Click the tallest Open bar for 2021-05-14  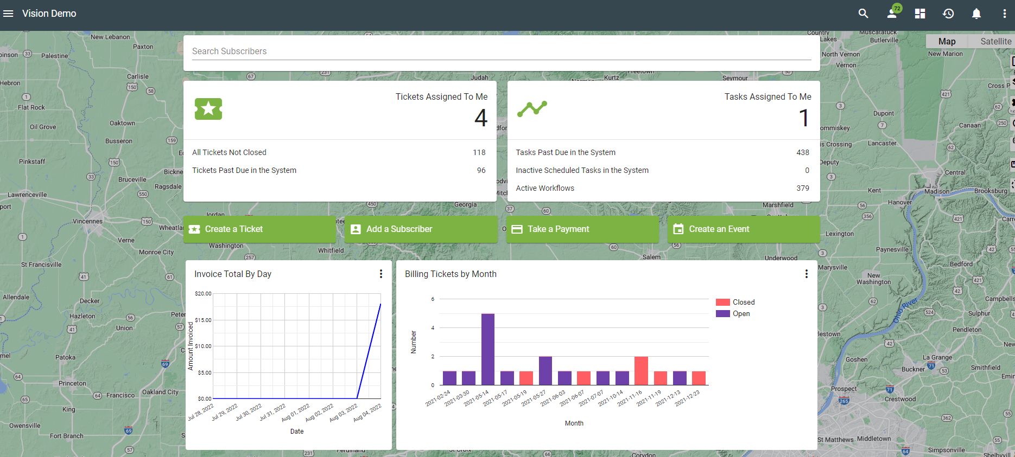click(488, 349)
